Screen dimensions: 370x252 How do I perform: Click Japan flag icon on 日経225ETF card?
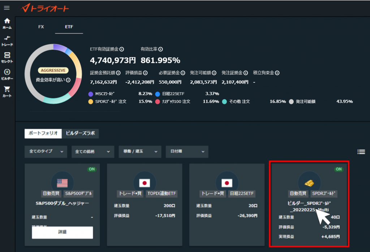click(227, 183)
